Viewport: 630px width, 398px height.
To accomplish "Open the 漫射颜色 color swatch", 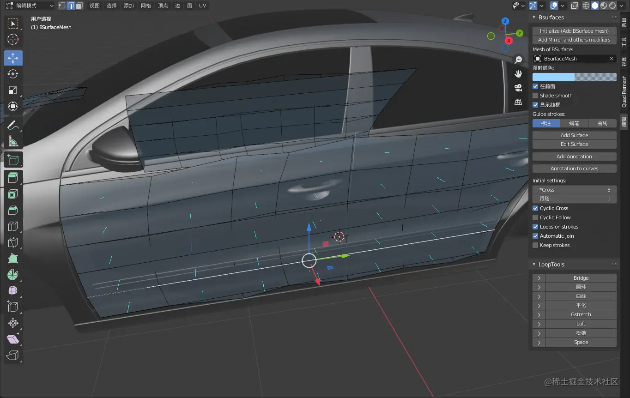I will (x=574, y=77).
